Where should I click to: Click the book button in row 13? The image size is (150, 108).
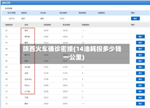pos(140,104)
